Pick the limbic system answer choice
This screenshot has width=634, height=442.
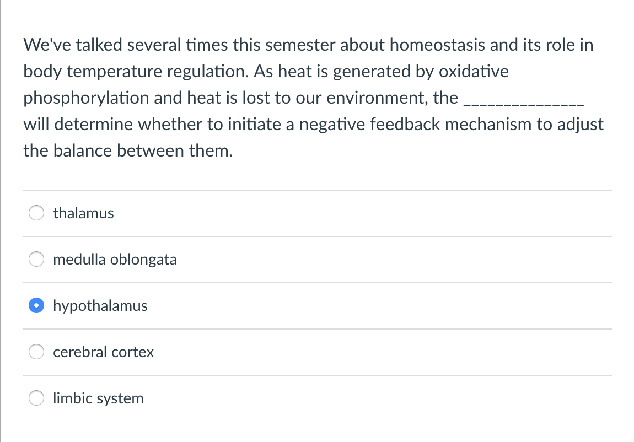pos(36,398)
